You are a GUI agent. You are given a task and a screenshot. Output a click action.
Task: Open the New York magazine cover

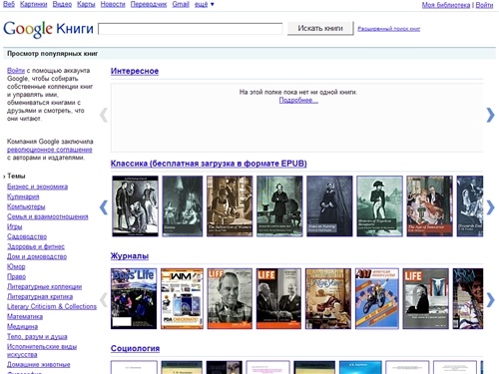click(328, 298)
